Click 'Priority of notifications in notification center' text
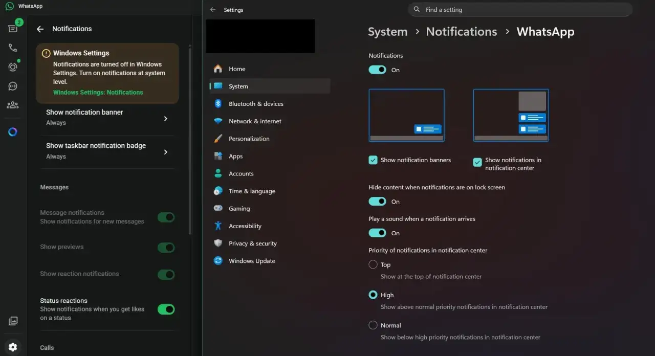Image resolution: width=655 pixels, height=356 pixels. pyautogui.click(x=428, y=250)
